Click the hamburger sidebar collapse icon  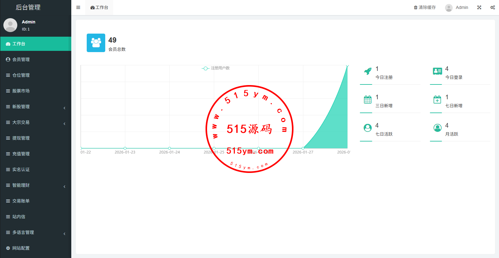(78, 7)
